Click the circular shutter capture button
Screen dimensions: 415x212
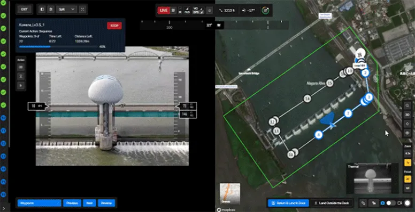click(408, 203)
